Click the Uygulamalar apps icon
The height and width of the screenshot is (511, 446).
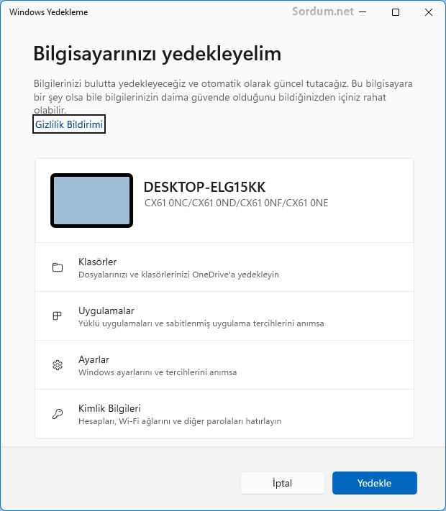click(x=57, y=316)
